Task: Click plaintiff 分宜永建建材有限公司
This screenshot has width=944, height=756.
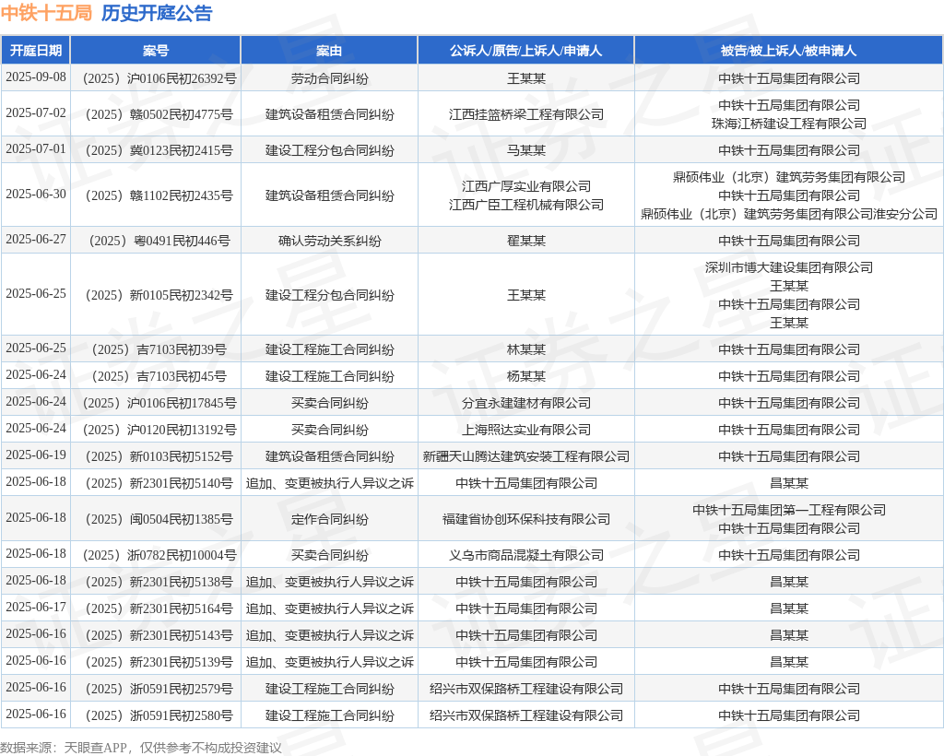Action: 526,403
